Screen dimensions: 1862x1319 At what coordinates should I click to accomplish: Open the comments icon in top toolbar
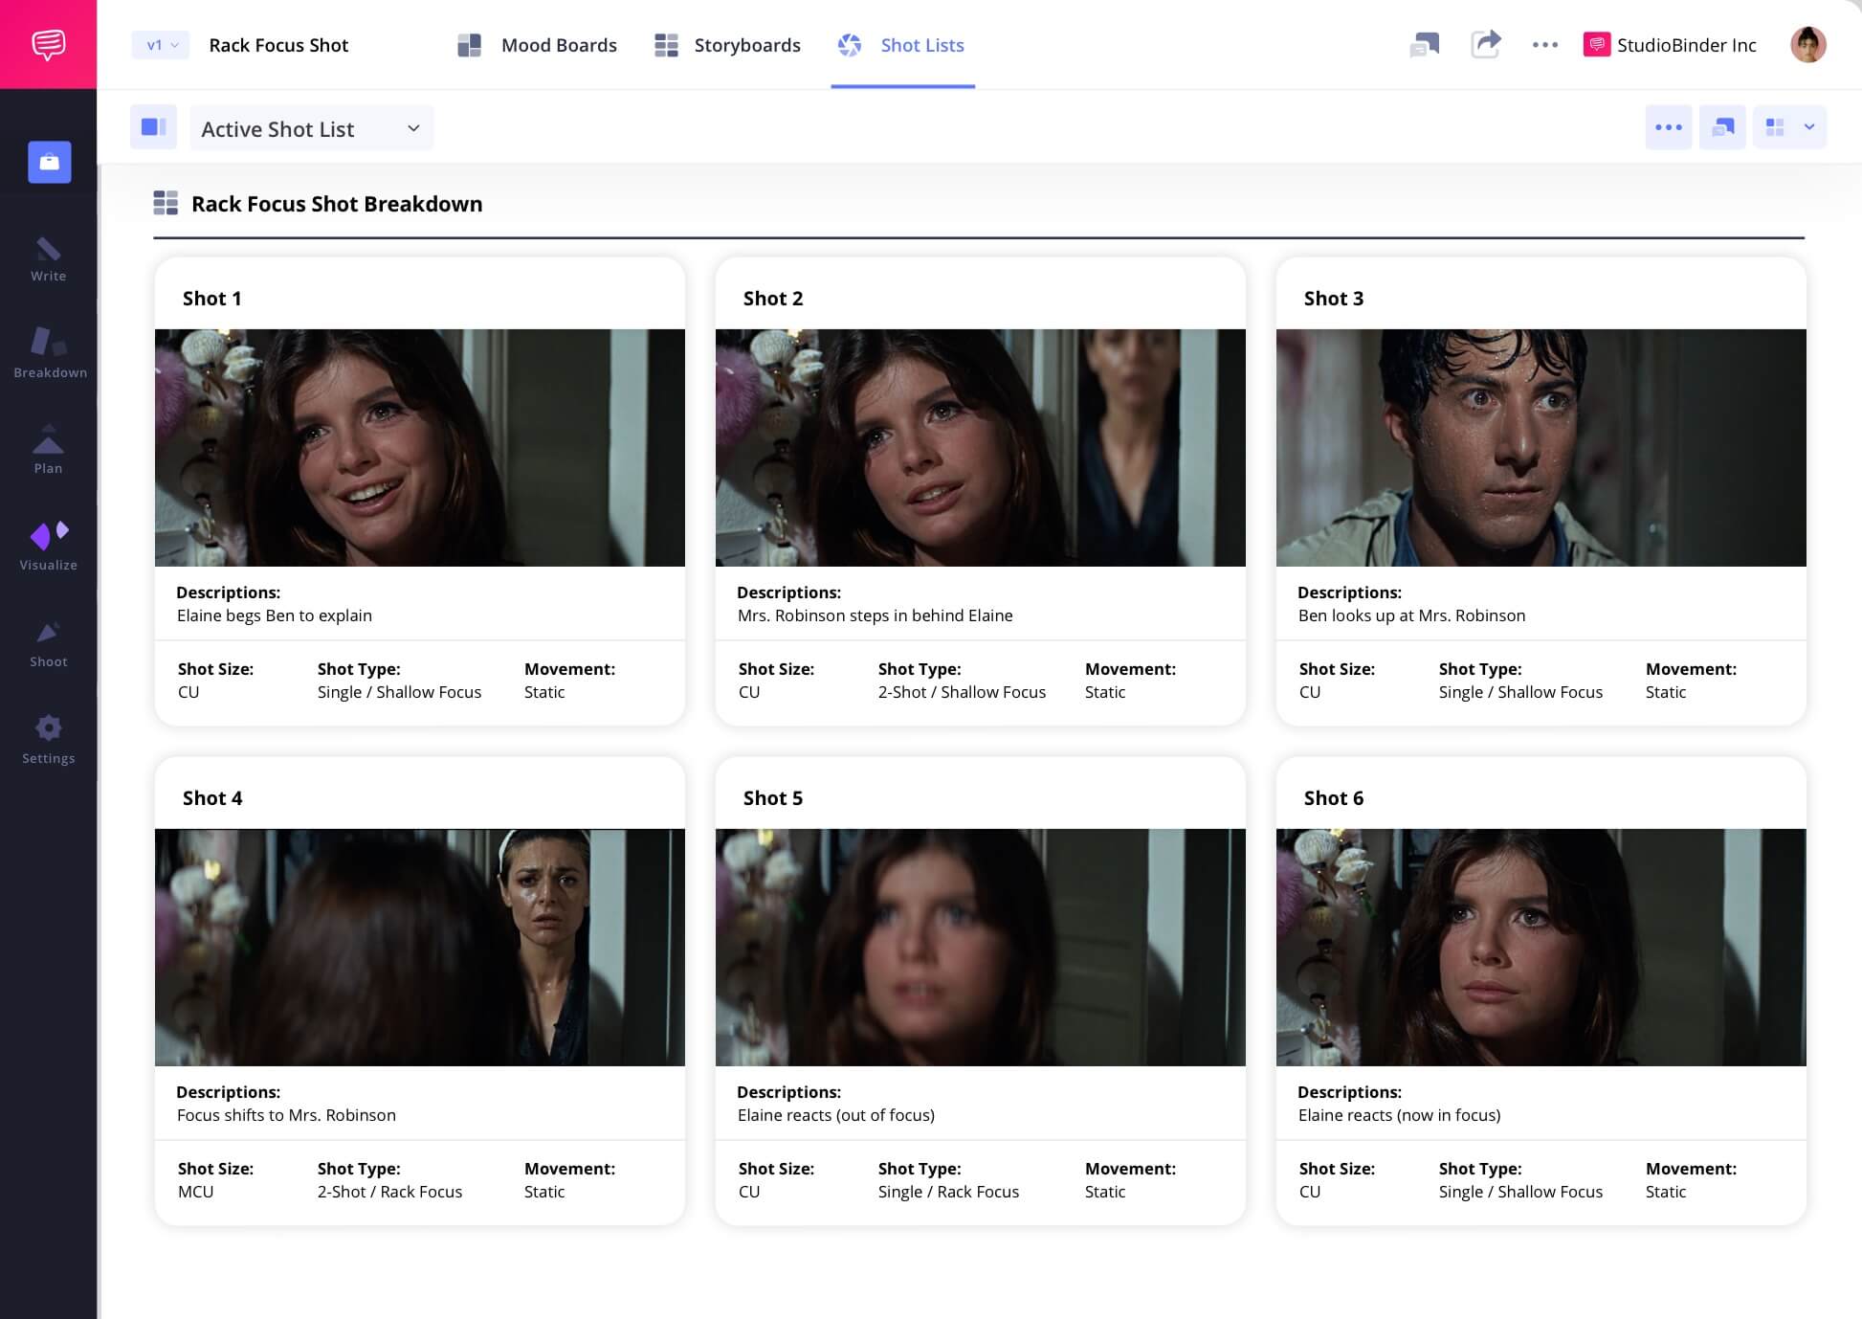pos(1425,44)
